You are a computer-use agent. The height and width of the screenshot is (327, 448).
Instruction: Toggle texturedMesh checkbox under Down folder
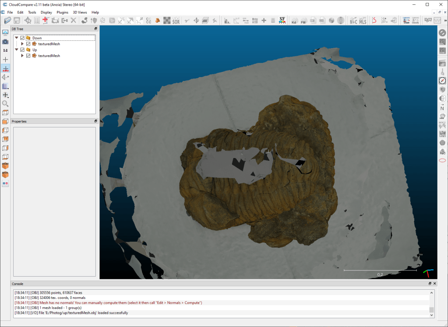click(28, 44)
